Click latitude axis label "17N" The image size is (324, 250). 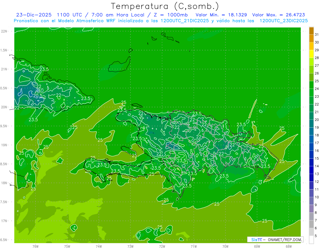point(4,221)
